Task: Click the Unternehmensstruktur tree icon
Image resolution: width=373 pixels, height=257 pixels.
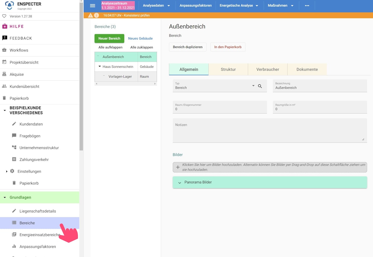Action: pos(14,148)
